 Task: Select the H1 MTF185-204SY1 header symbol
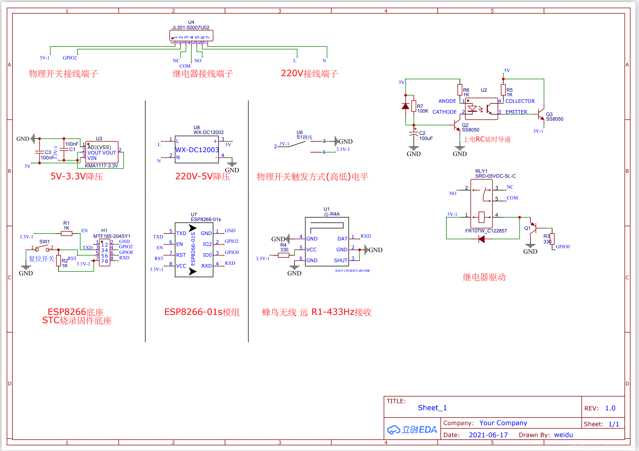point(104,253)
